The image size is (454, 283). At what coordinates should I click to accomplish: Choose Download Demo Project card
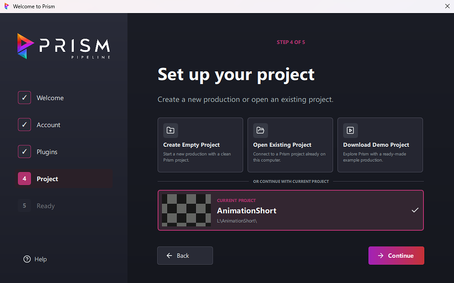click(380, 145)
